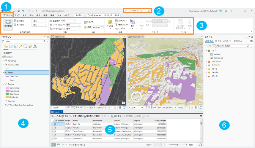Toggle the Roads layer checkbox

tap(6, 73)
